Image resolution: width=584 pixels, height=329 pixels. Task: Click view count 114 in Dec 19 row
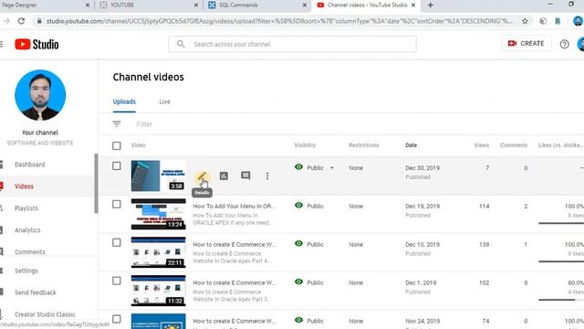484,207
